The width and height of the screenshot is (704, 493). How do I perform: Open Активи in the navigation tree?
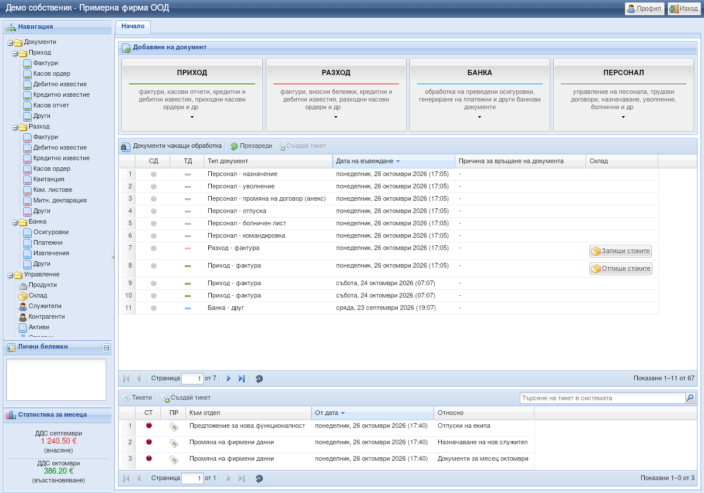coord(39,327)
